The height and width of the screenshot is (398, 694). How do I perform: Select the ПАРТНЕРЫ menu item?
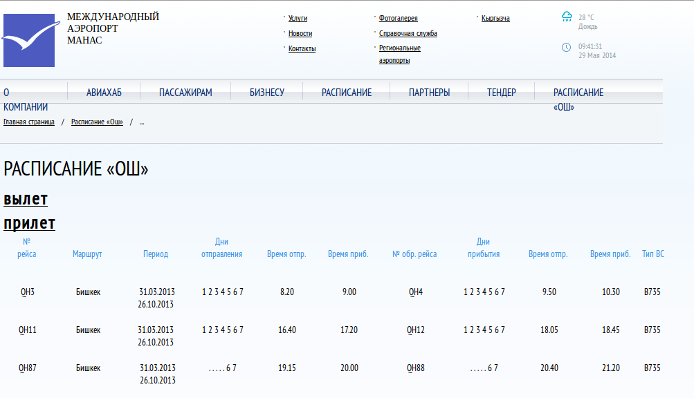pos(429,93)
